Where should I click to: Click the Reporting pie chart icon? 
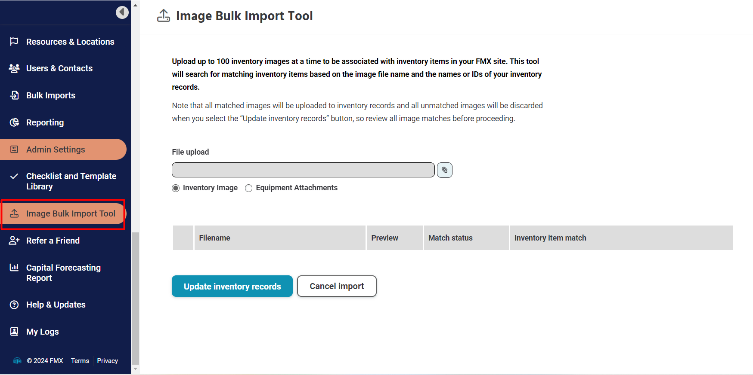(x=14, y=122)
